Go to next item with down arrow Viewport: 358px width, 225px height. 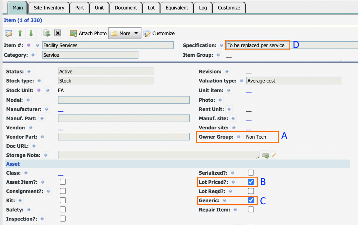pyautogui.click(x=31, y=33)
